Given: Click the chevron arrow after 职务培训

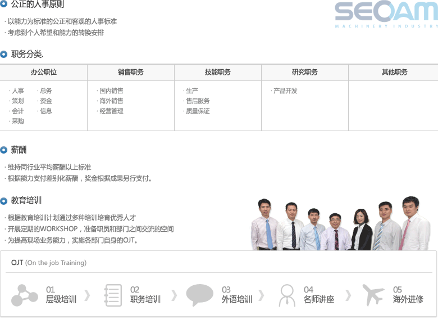Looking at the screenshot, I should coord(174,295).
